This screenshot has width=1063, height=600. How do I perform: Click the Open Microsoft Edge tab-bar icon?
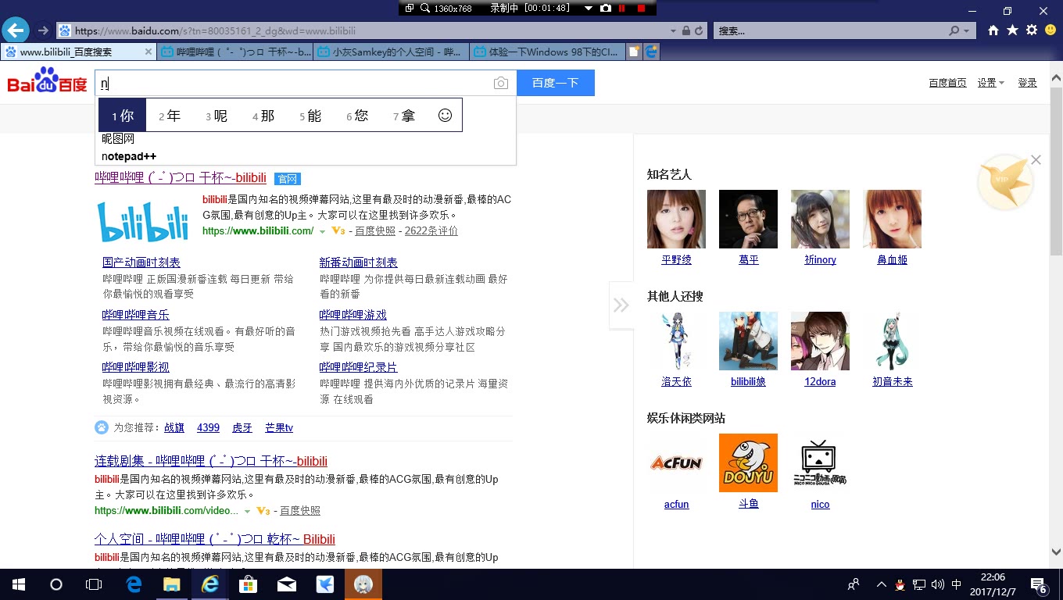pos(651,52)
